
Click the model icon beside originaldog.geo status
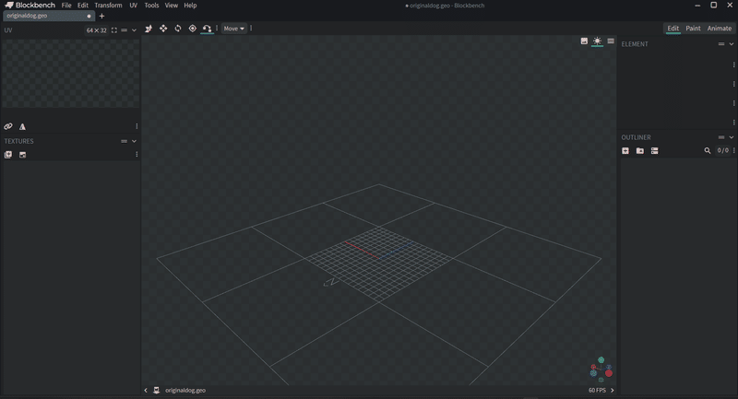[x=157, y=391]
